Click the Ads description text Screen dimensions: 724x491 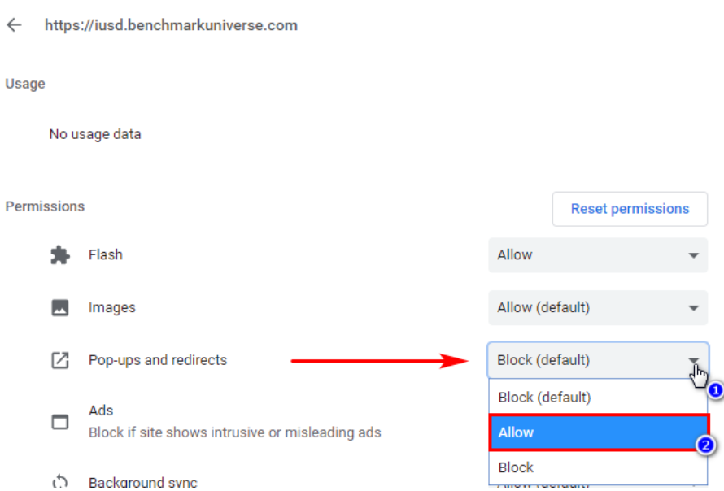[234, 432]
